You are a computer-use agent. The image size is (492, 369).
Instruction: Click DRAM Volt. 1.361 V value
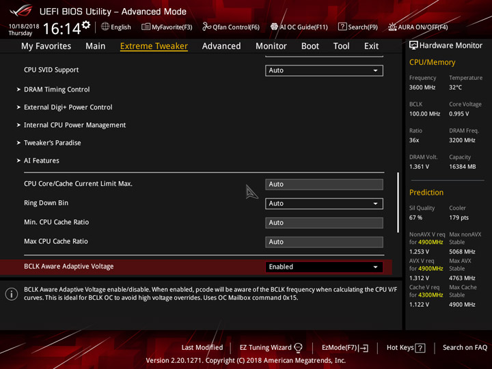pyautogui.click(x=419, y=167)
